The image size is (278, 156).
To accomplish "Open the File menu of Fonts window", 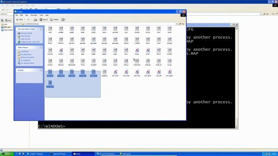I will tap(17, 15).
